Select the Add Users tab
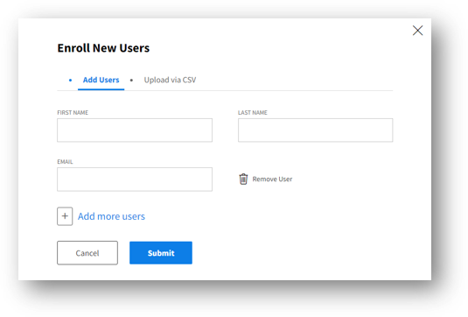Screen dimensions: 468x317 coord(101,80)
